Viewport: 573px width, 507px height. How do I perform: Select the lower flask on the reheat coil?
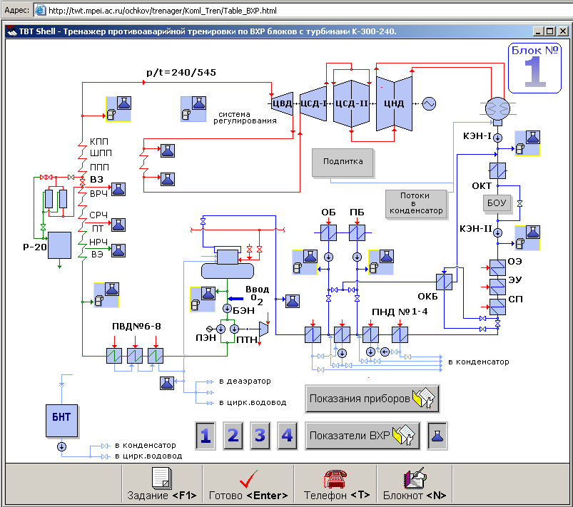168,180
